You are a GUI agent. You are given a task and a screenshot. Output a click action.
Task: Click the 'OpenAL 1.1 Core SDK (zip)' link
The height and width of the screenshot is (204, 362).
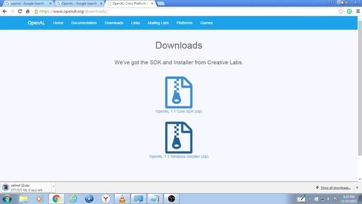(x=179, y=111)
